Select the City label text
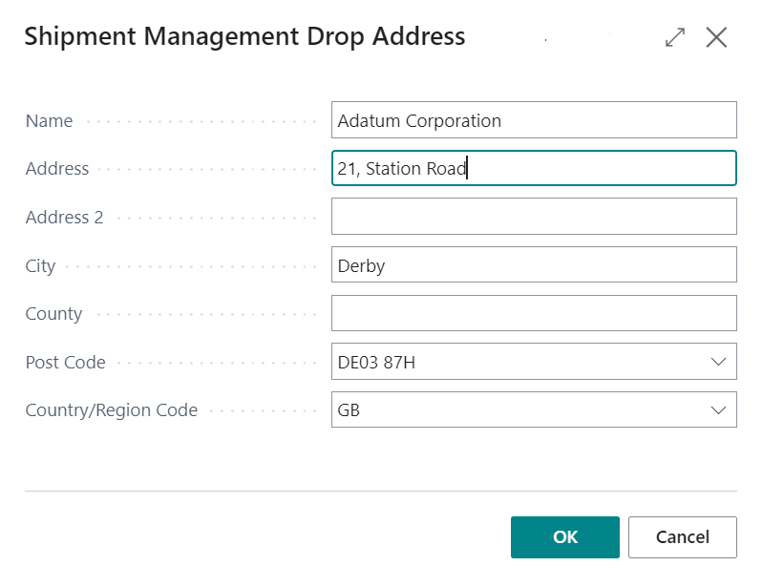Screen dimensions: 763x587 coord(40,266)
